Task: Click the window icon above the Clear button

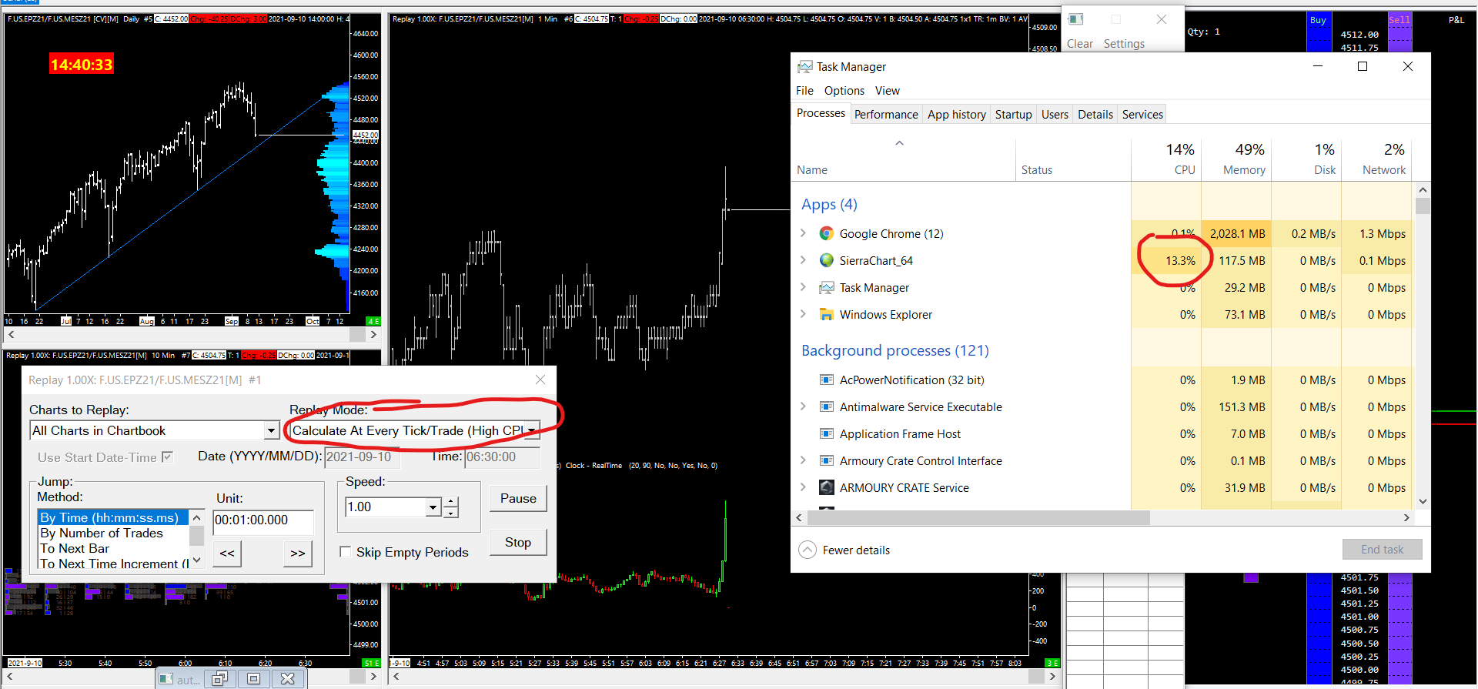Action: (1076, 19)
